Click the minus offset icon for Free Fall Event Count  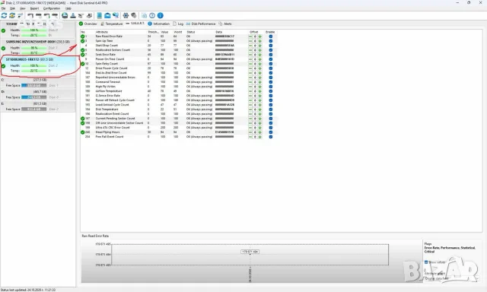point(250,137)
